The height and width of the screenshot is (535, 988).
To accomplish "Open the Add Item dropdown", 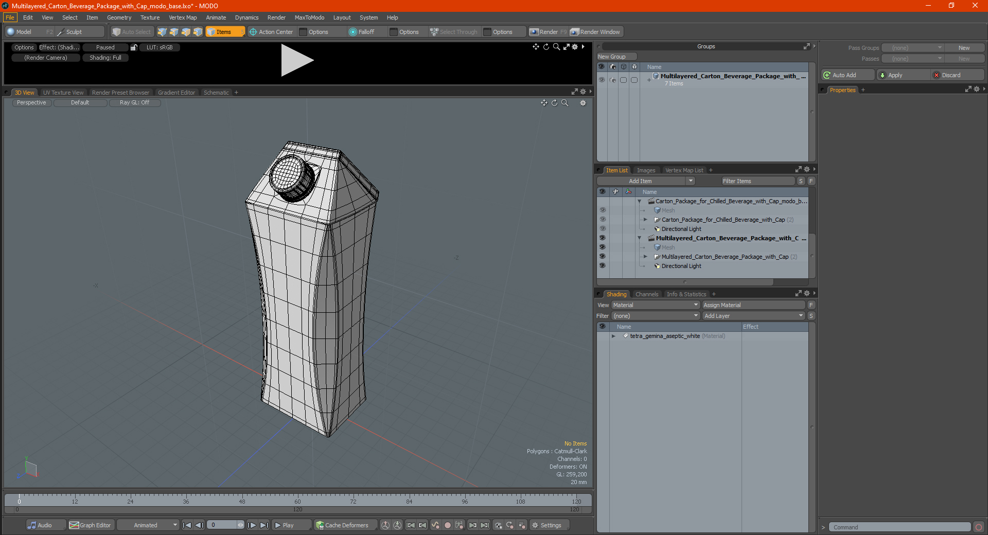I will click(x=646, y=181).
